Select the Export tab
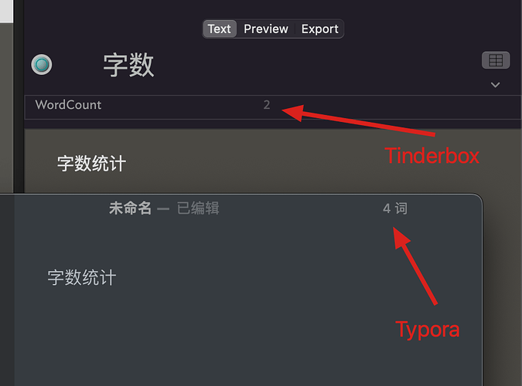The image size is (522, 386). point(319,29)
